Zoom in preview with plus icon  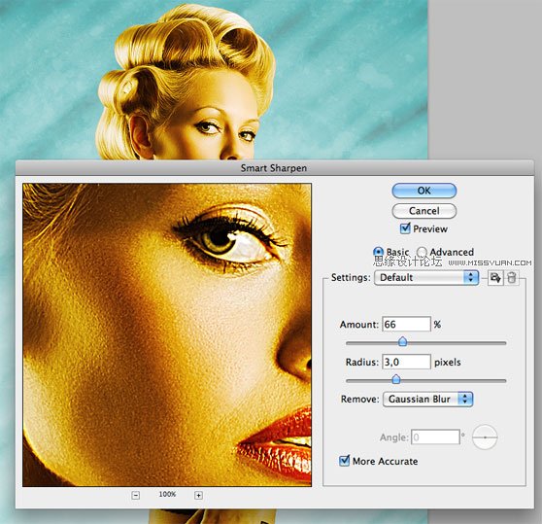pyautogui.click(x=198, y=495)
